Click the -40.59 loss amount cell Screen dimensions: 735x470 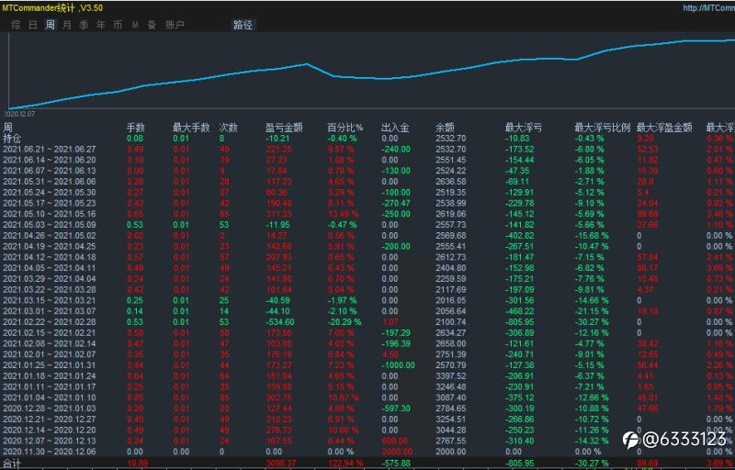coord(278,300)
